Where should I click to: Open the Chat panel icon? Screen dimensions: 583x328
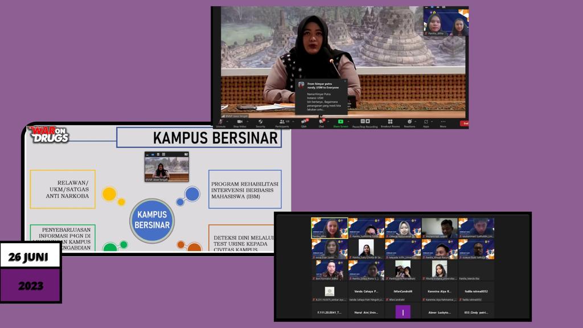(x=321, y=122)
